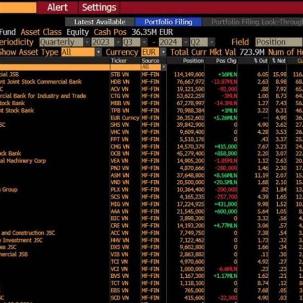303x303 pixels.
Task: Click the EUR Curncy ticker row
Action: coord(125,118)
